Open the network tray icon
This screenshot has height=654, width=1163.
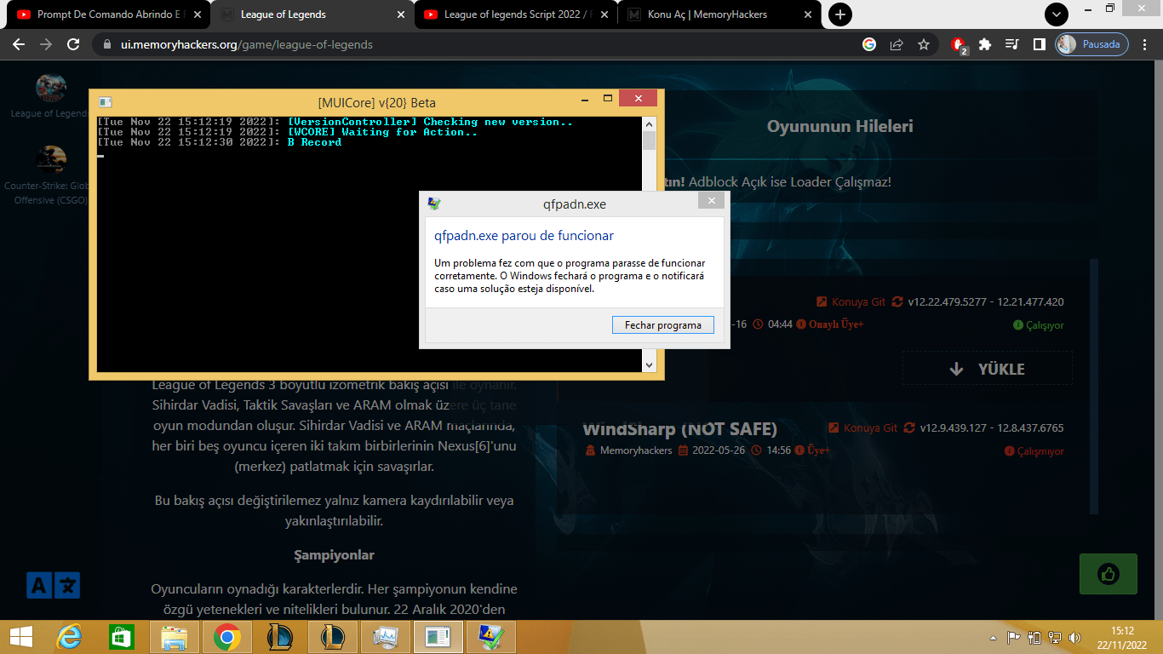[x=1054, y=637]
